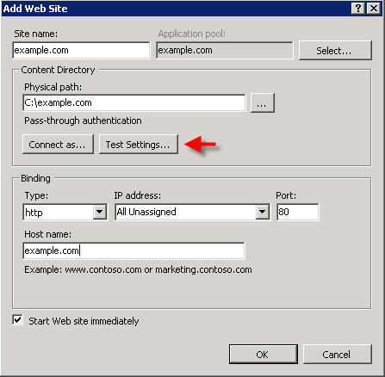Focus the Host name text box
This screenshot has height=377, width=385.
[134, 250]
